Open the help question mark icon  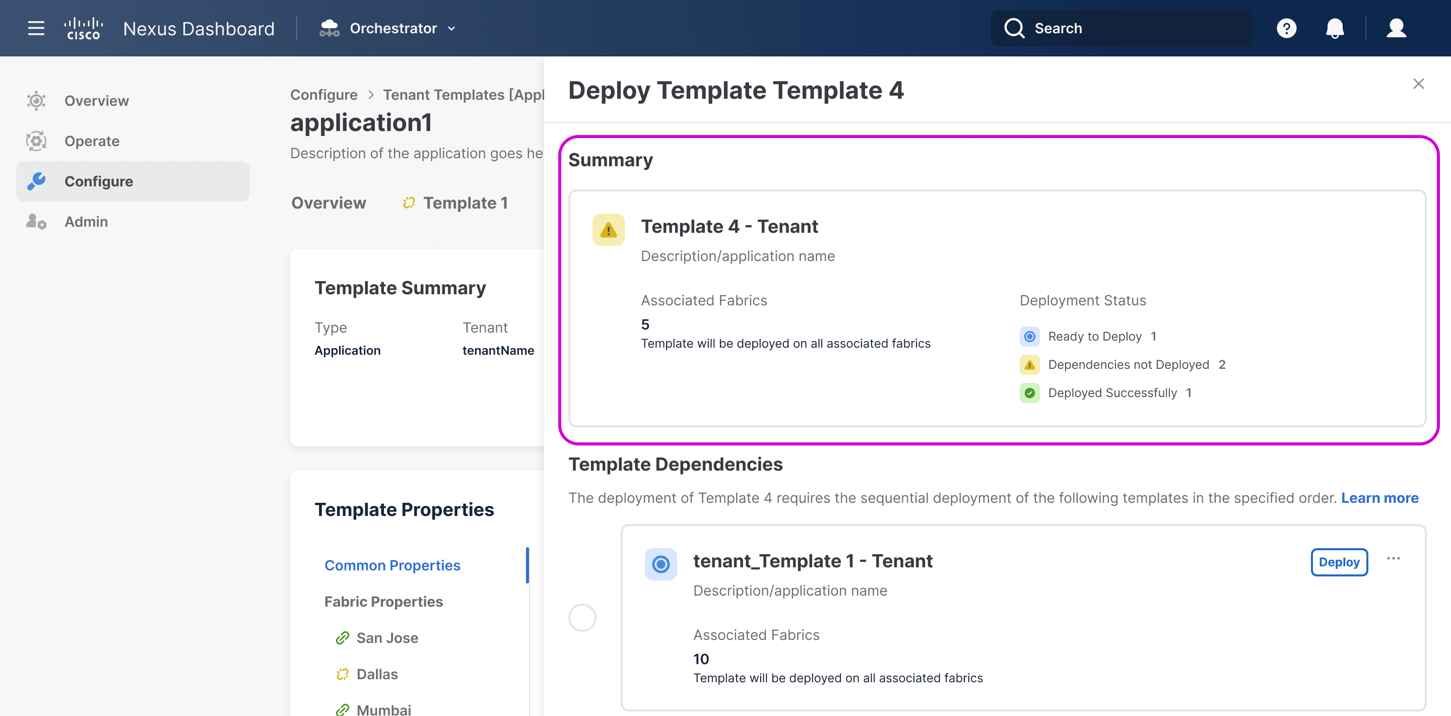point(1286,28)
